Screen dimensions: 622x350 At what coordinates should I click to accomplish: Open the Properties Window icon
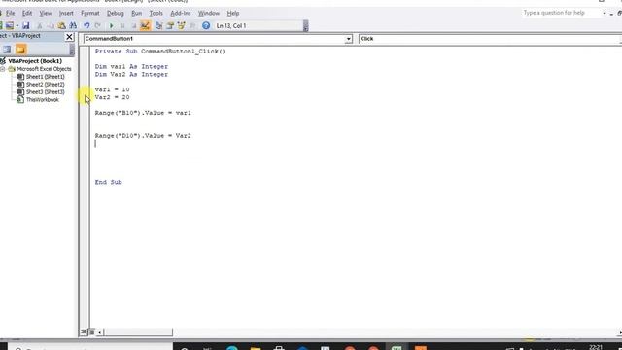[170, 26]
